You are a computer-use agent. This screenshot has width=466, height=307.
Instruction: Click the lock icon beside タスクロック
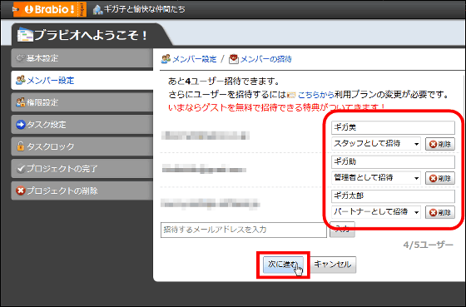[21, 146]
